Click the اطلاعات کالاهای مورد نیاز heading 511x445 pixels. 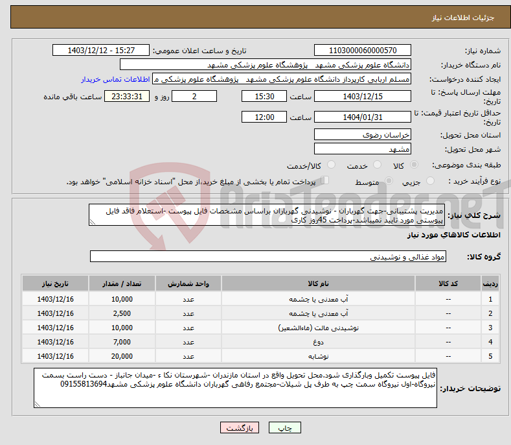[x=453, y=235]
